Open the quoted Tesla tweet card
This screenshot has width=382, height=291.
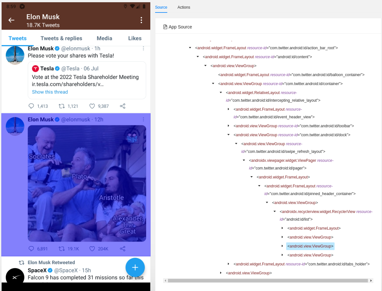(87, 80)
